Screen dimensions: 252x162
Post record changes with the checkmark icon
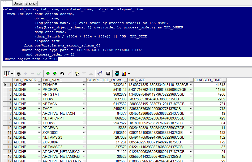pos(39,74)
